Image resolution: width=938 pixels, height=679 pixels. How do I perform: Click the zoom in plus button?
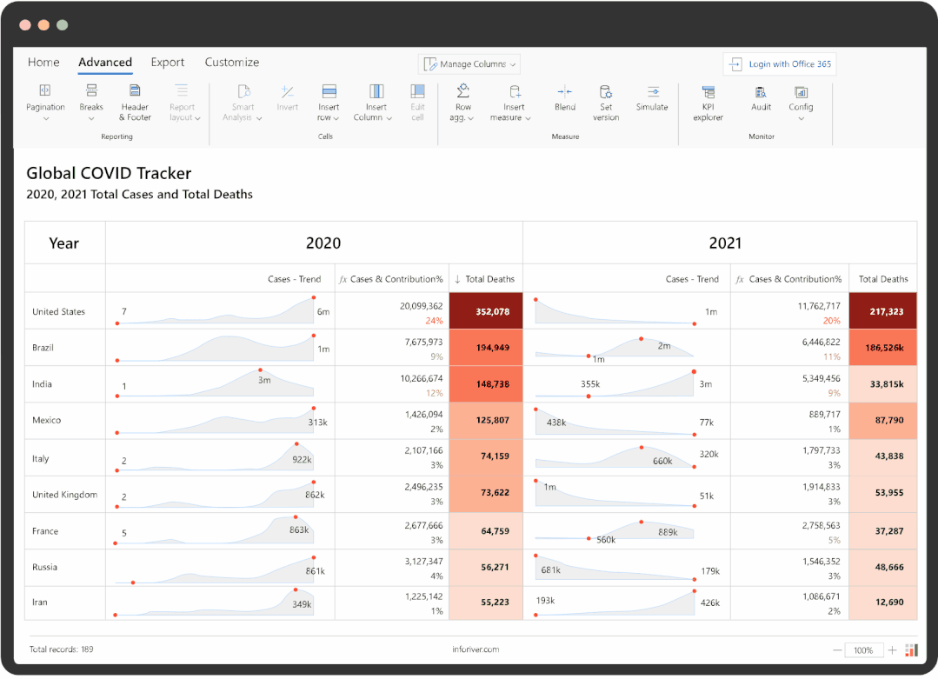click(x=892, y=650)
